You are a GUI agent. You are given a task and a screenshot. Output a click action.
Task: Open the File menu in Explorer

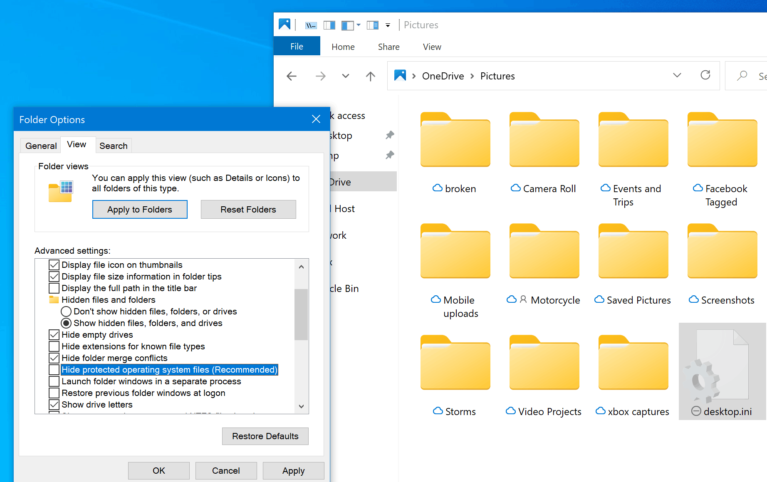[297, 46]
